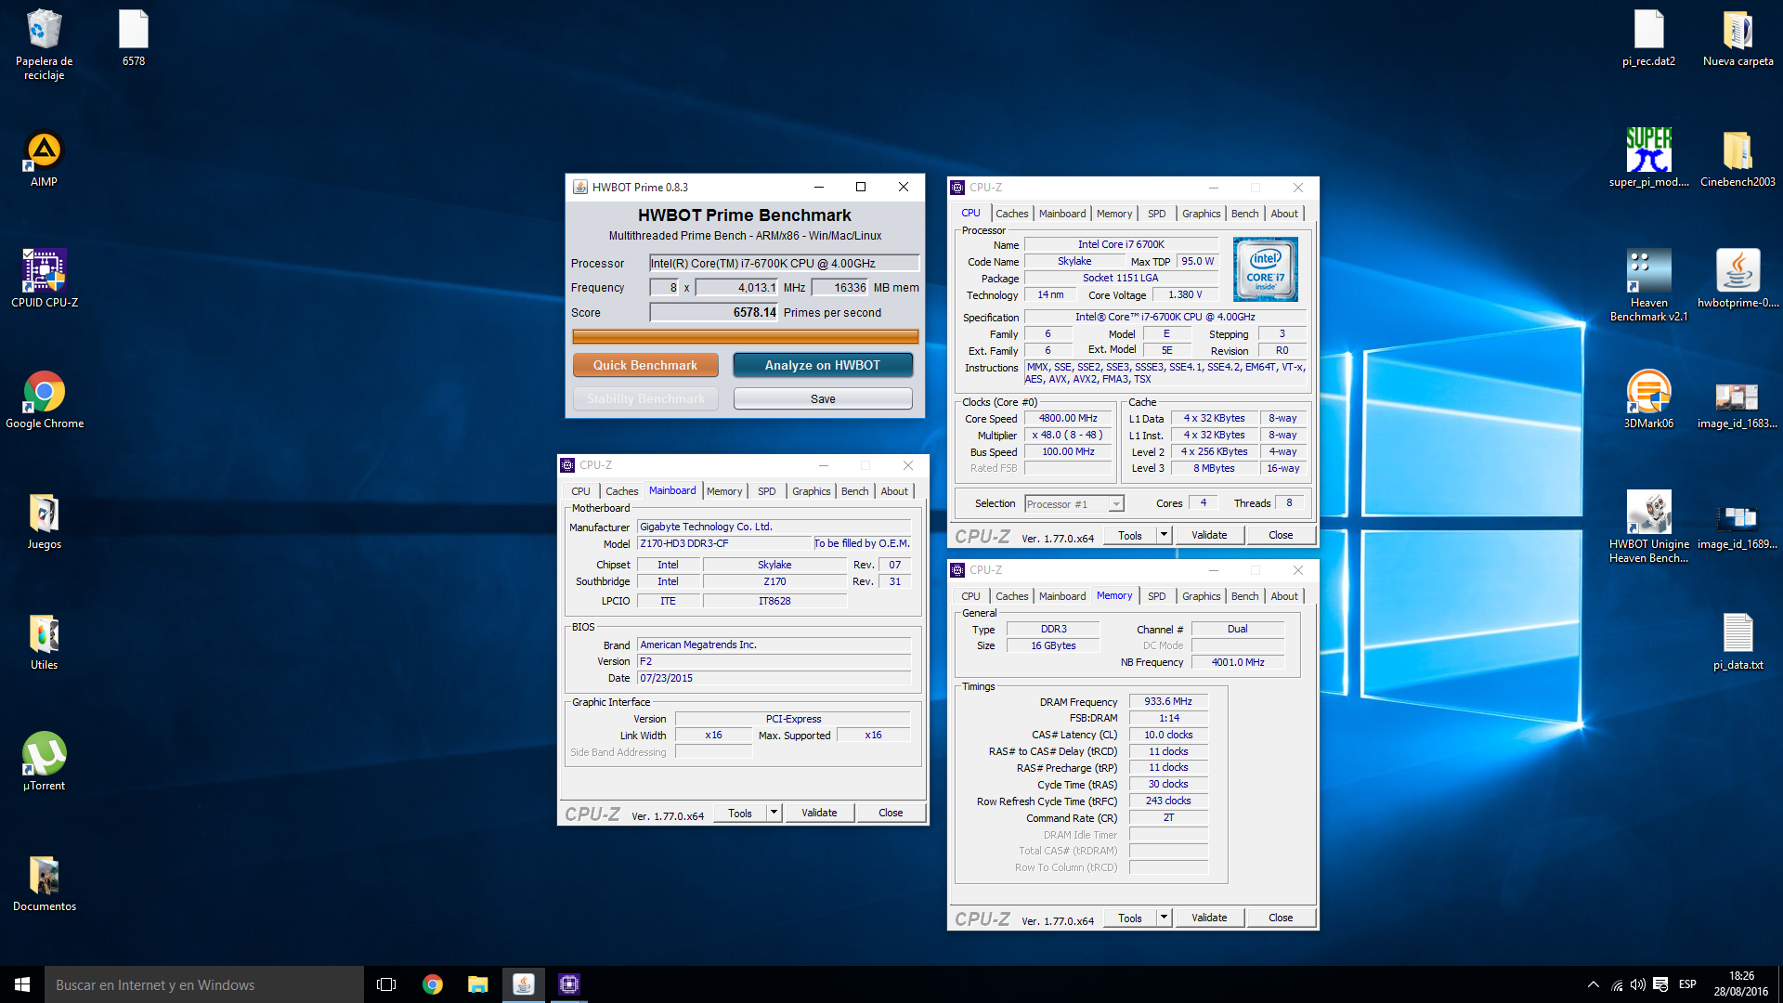Image resolution: width=1783 pixels, height=1003 pixels.
Task: Select the pi_rec.dat2 file icon
Action: pos(1648,39)
